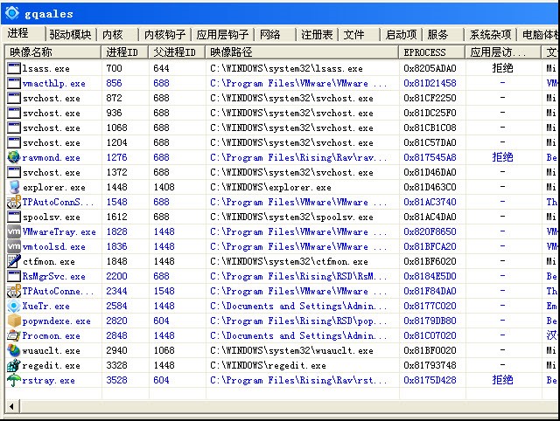Click the horizontal scrollbar track
This screenshot has width=560, height=421.
(290, 406)
